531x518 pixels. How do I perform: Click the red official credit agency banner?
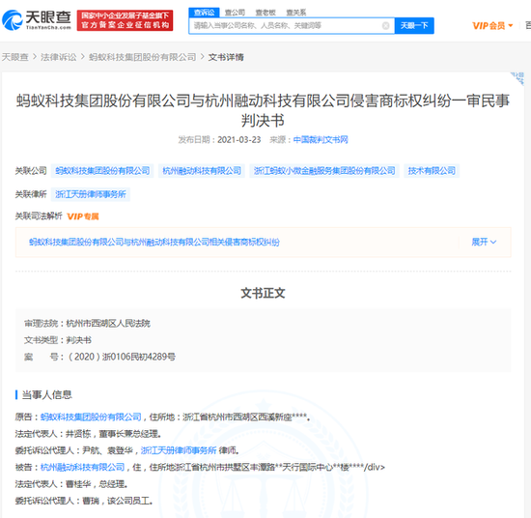(x=125, y=20)
